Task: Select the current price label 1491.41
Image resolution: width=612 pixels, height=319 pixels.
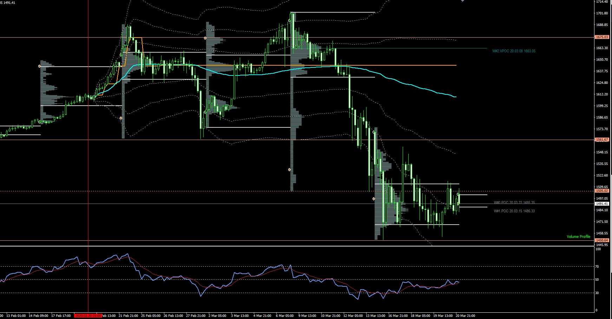Action: tap(601, 204)
